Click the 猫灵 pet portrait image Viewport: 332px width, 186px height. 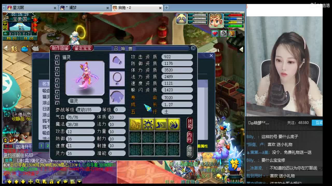pos(85,78)
